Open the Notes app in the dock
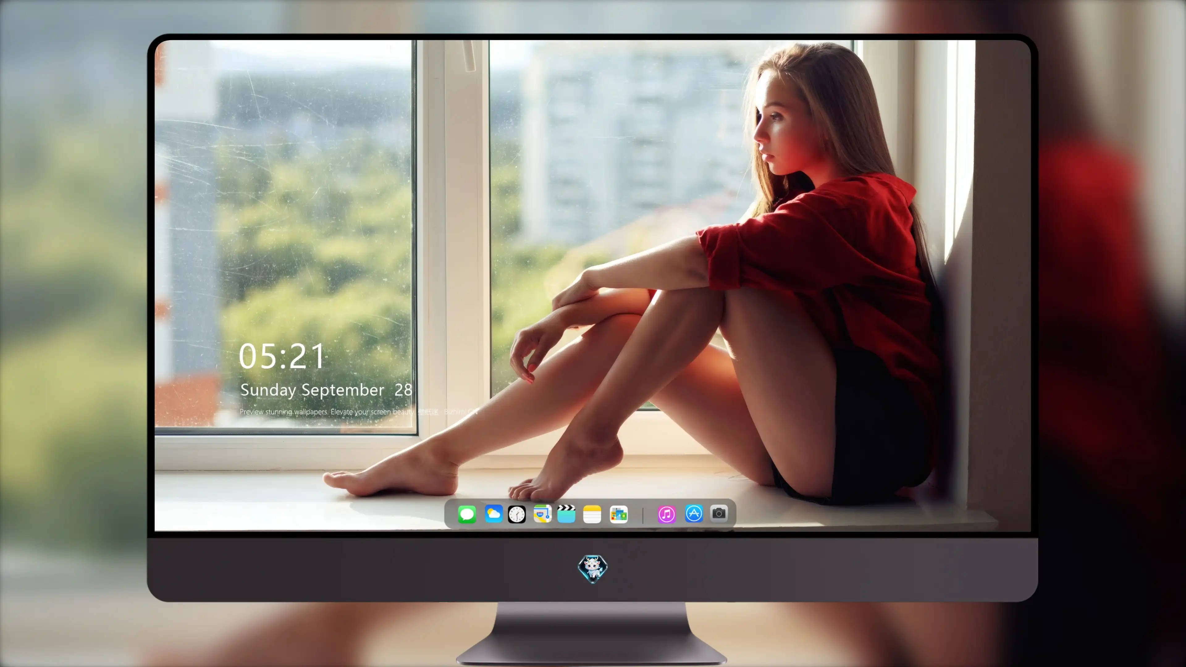Viewport: 1186px width, 667px height. click(592, 514)
